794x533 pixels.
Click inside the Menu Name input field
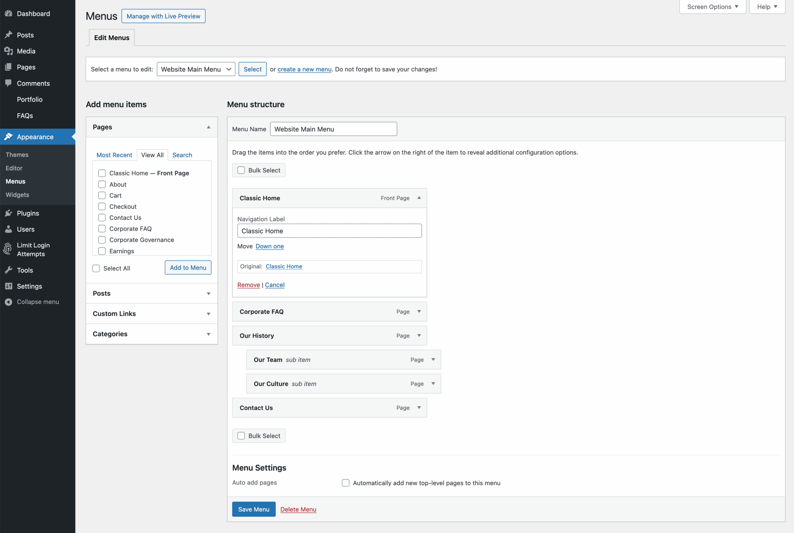[333, 129]
